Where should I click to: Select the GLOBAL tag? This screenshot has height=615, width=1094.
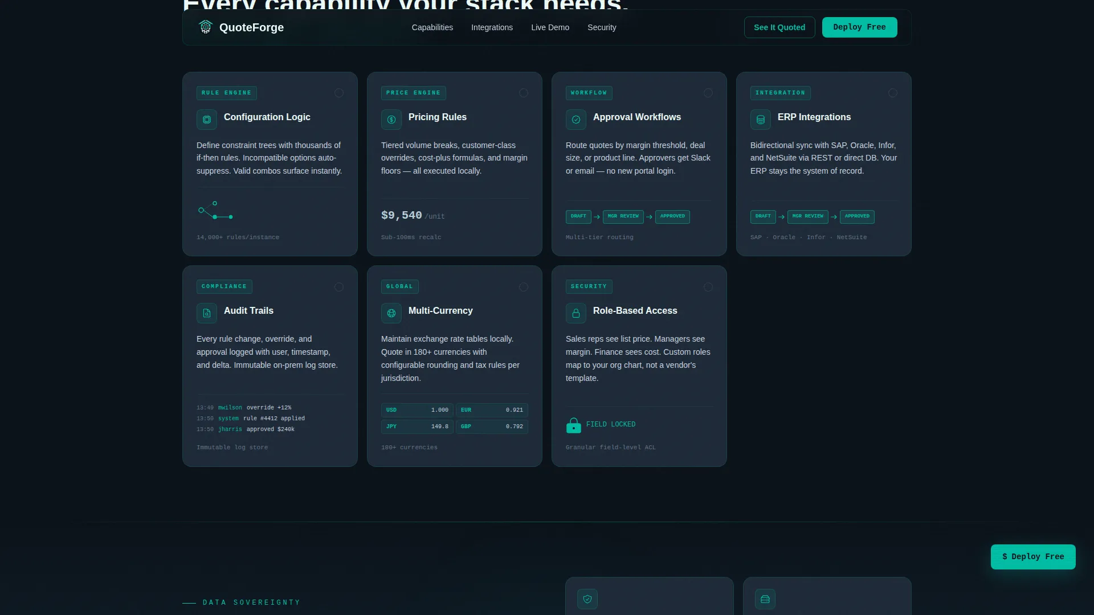399,286
